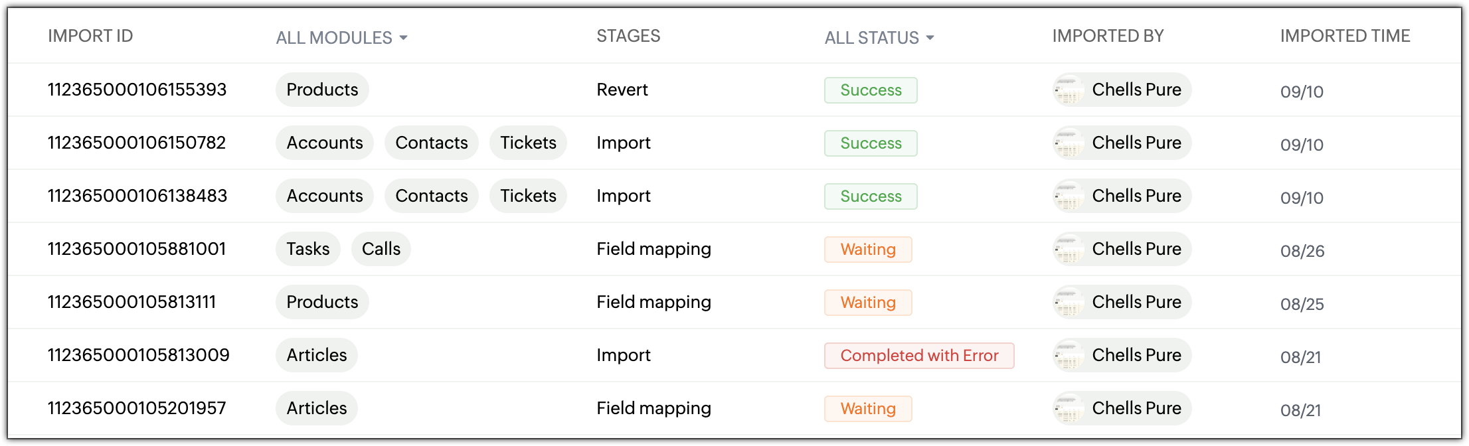Viewport: 1469px width, 446px height.
Task: Click the avatar on the second Success row
Action: coord(1069,143)
